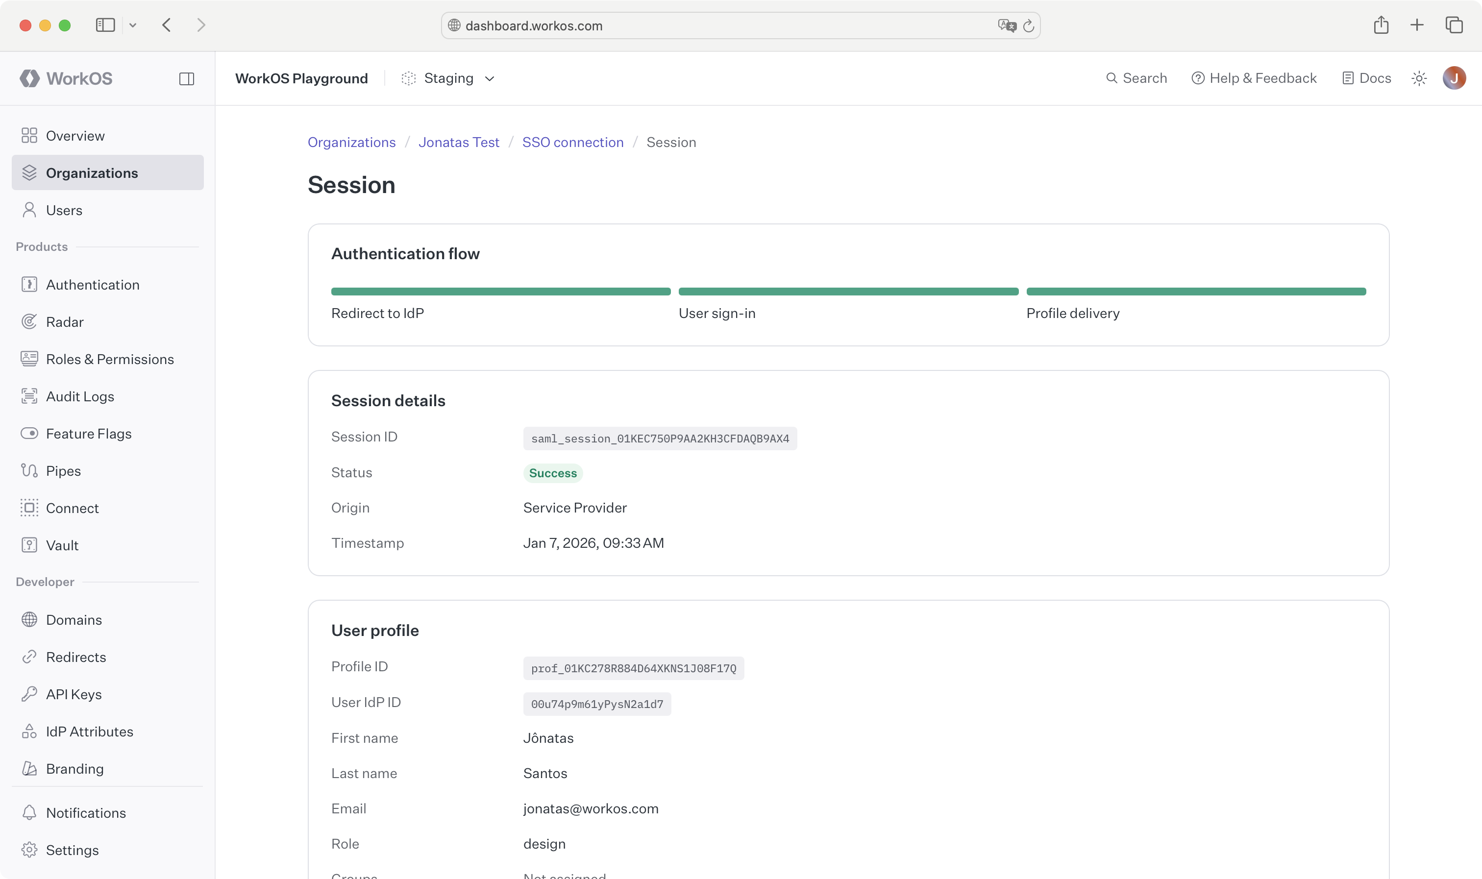This screenshot has height=879, width=1482.
Task: Collapse the WorkOS sidebar
Action: pos(187,77)
